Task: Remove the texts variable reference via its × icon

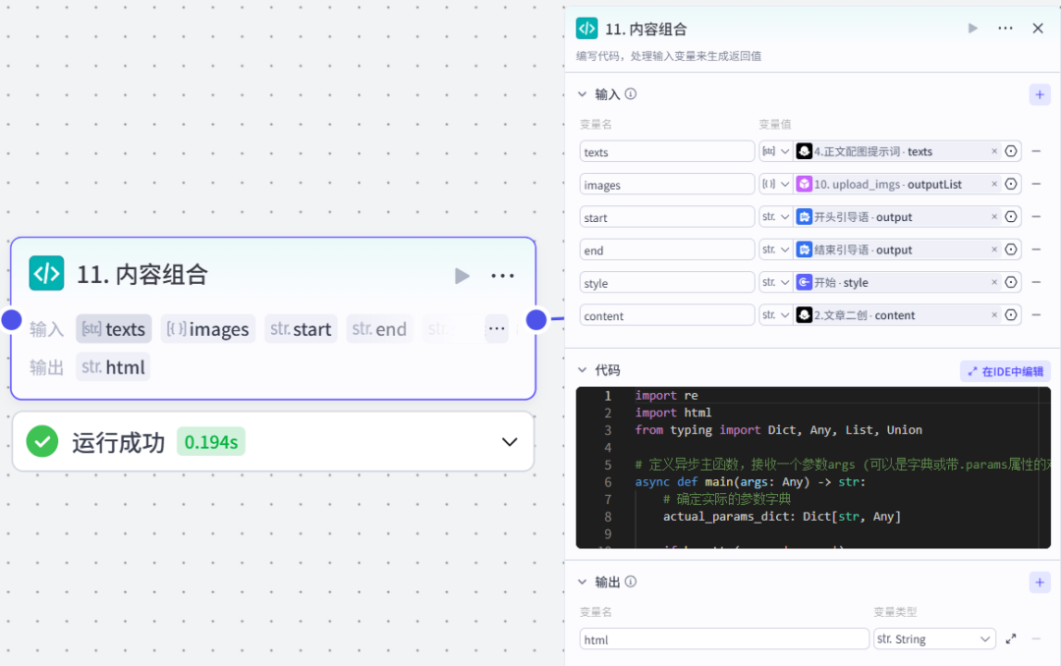Action: (x=995, y=150)
